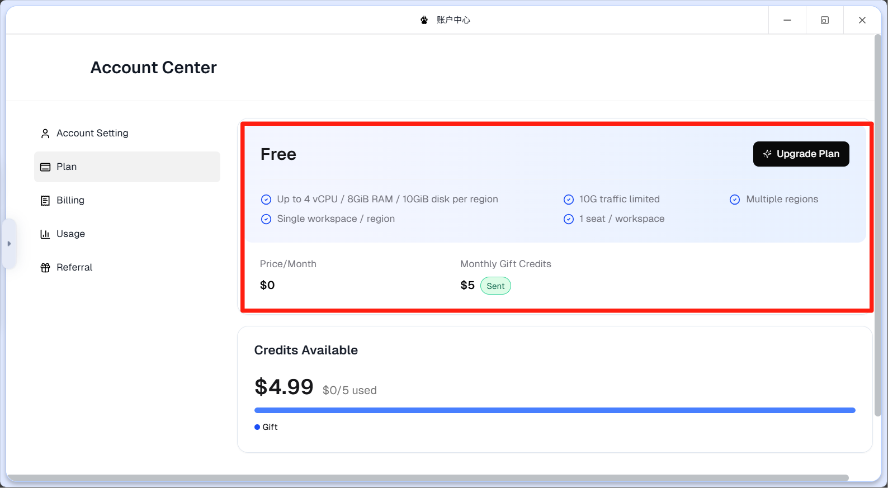Open the Usage menu item
This screenshot has height=488, width=888.
(x=70, y=234)
